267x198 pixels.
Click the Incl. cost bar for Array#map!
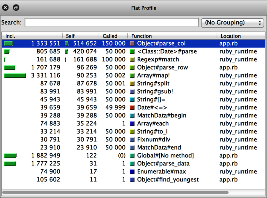(x=15, y=75)
